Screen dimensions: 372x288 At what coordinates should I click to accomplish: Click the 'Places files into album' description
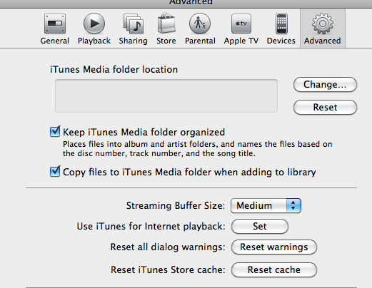[x=198, y=149]
